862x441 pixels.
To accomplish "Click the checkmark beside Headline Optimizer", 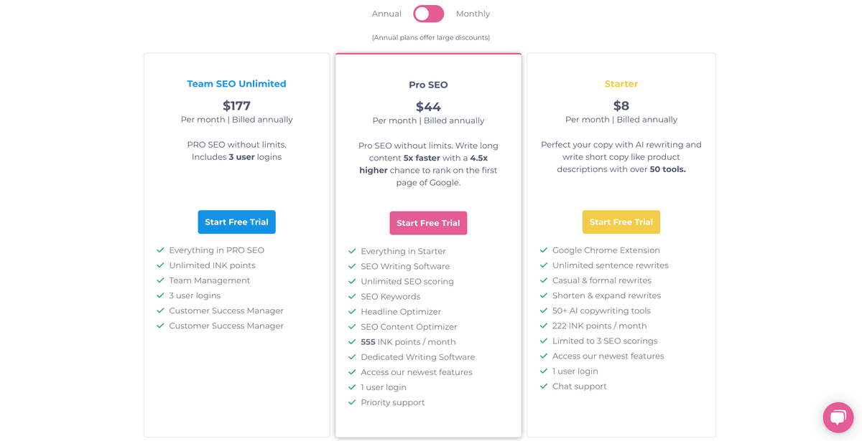I will 351,311.
